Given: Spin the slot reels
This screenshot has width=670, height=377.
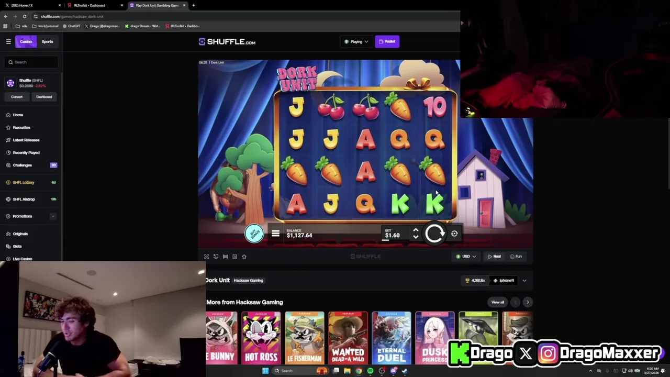Looking at the screenshot, I should click(x=434, y=234).
